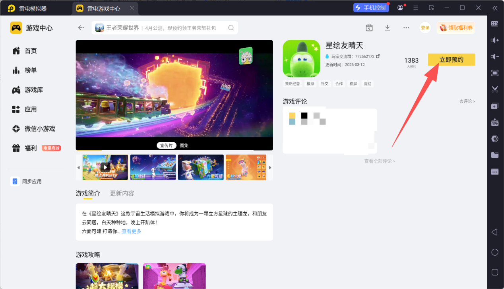This screenshot has height=289, width=504.
Task: Select the 社交 tag
Action: [x=325, y=84]
